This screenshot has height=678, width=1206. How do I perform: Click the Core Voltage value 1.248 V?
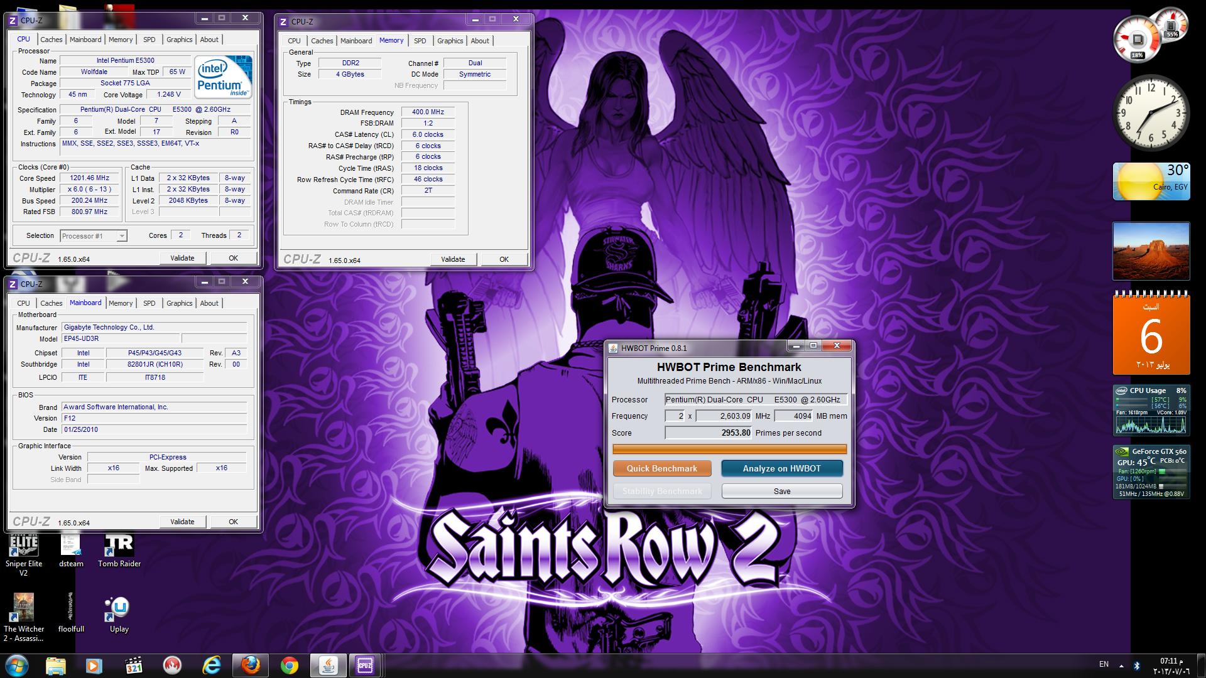click(169, 95)
